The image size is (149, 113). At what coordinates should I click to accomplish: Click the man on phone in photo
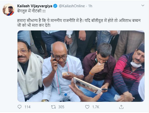click(62, 71)
